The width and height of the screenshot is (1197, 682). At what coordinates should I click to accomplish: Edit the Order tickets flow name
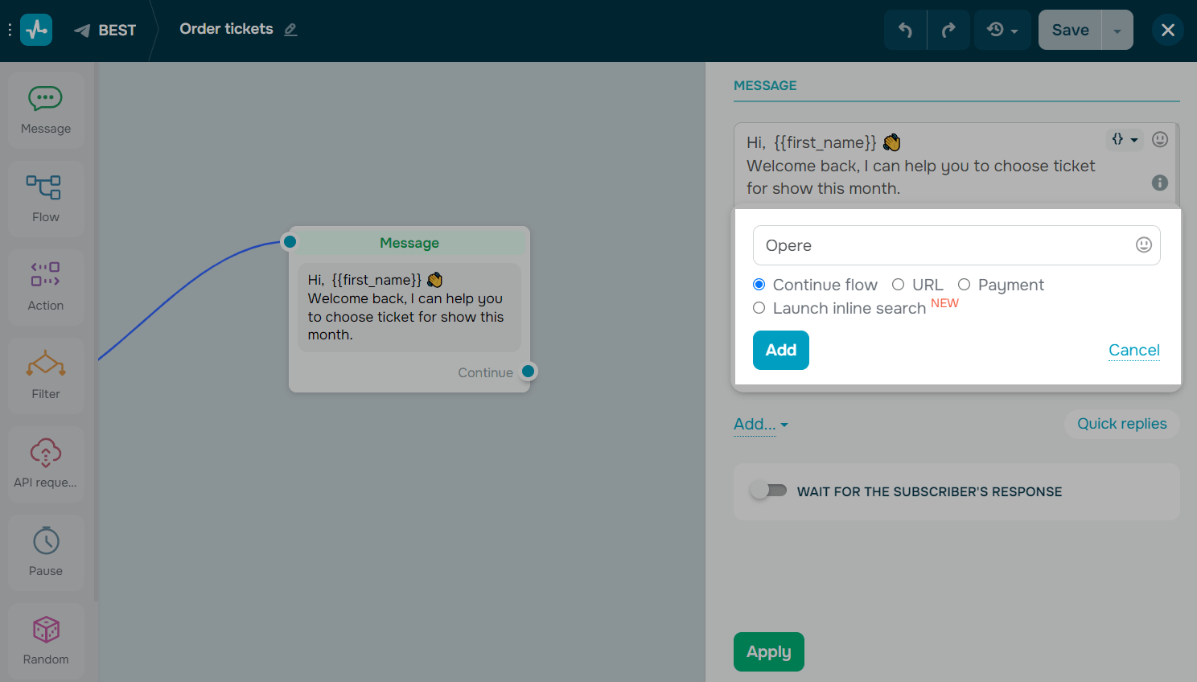[291, 30]
